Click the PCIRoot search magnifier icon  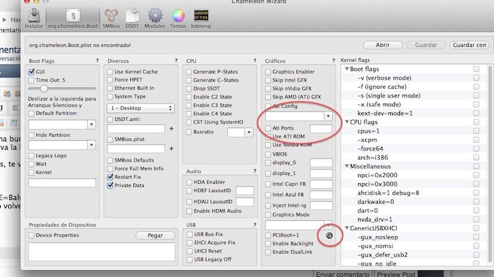pos(329,236)
